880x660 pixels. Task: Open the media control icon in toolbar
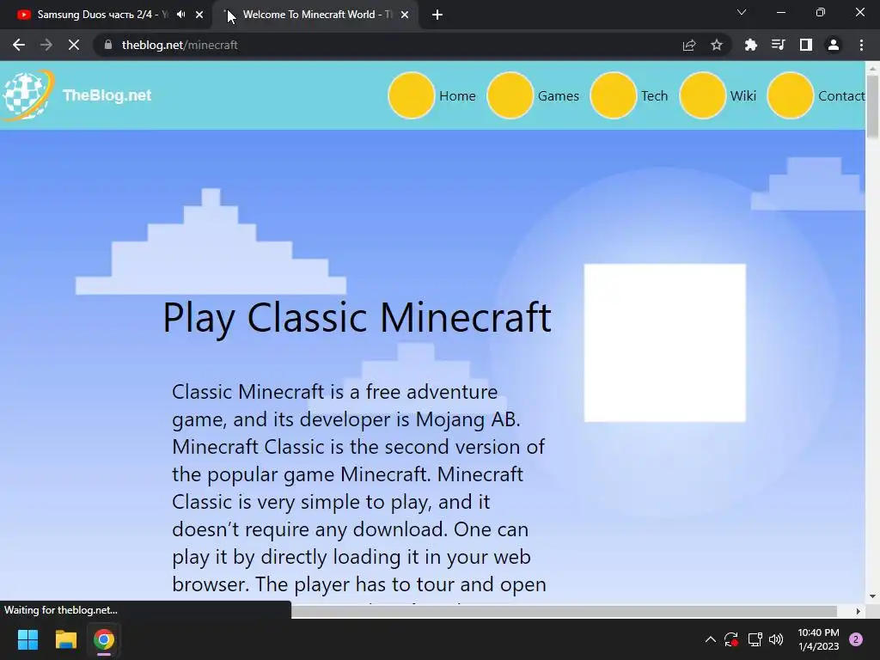[778, 45]
